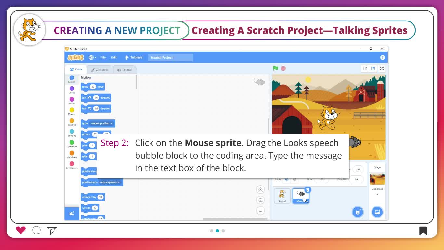Zoom out of the coding area
This screenshot has width=444, height=250.
pyautogui.click(x=260, y=200)
